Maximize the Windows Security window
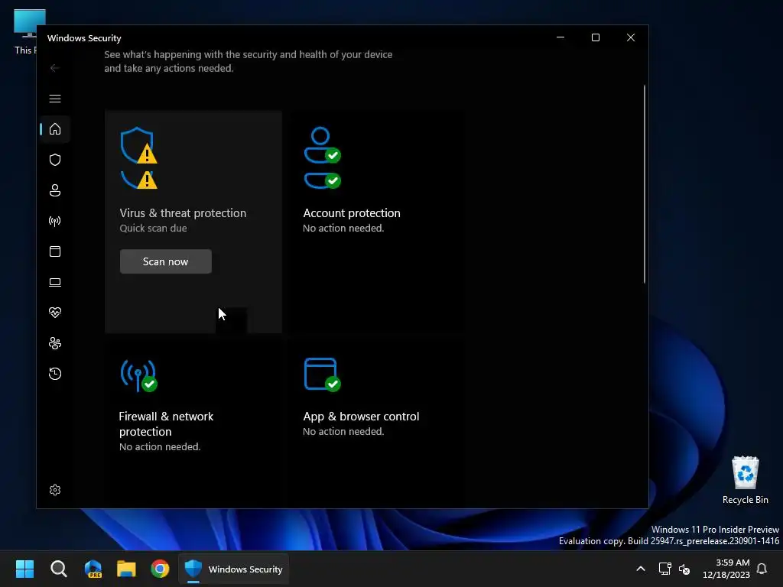Image resolution: width=783 pixels, height=587 pixels. [595, 37]
